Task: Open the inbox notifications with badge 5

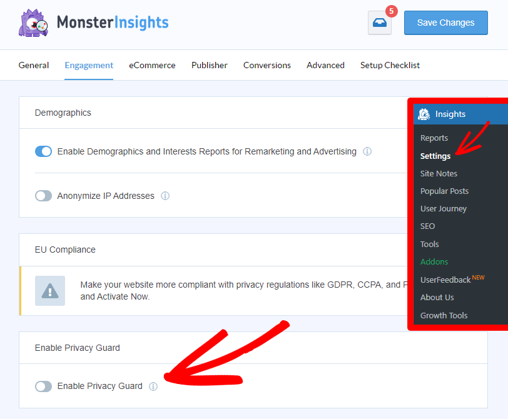Action: pyautogui.click(x=380, y=23)
